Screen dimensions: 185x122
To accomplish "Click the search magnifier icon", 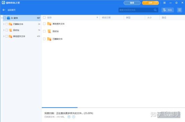I will pos(155,10).
